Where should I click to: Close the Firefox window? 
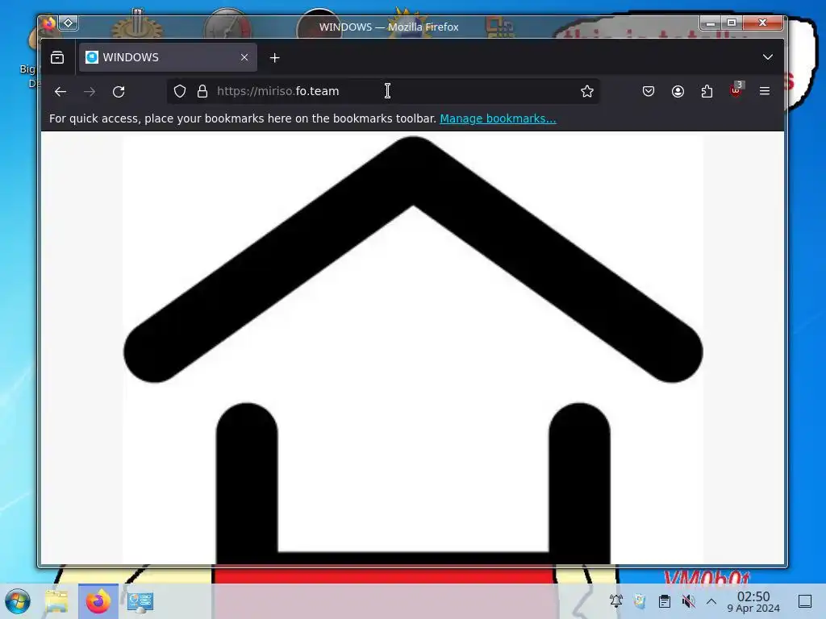[x=763, y=23]
